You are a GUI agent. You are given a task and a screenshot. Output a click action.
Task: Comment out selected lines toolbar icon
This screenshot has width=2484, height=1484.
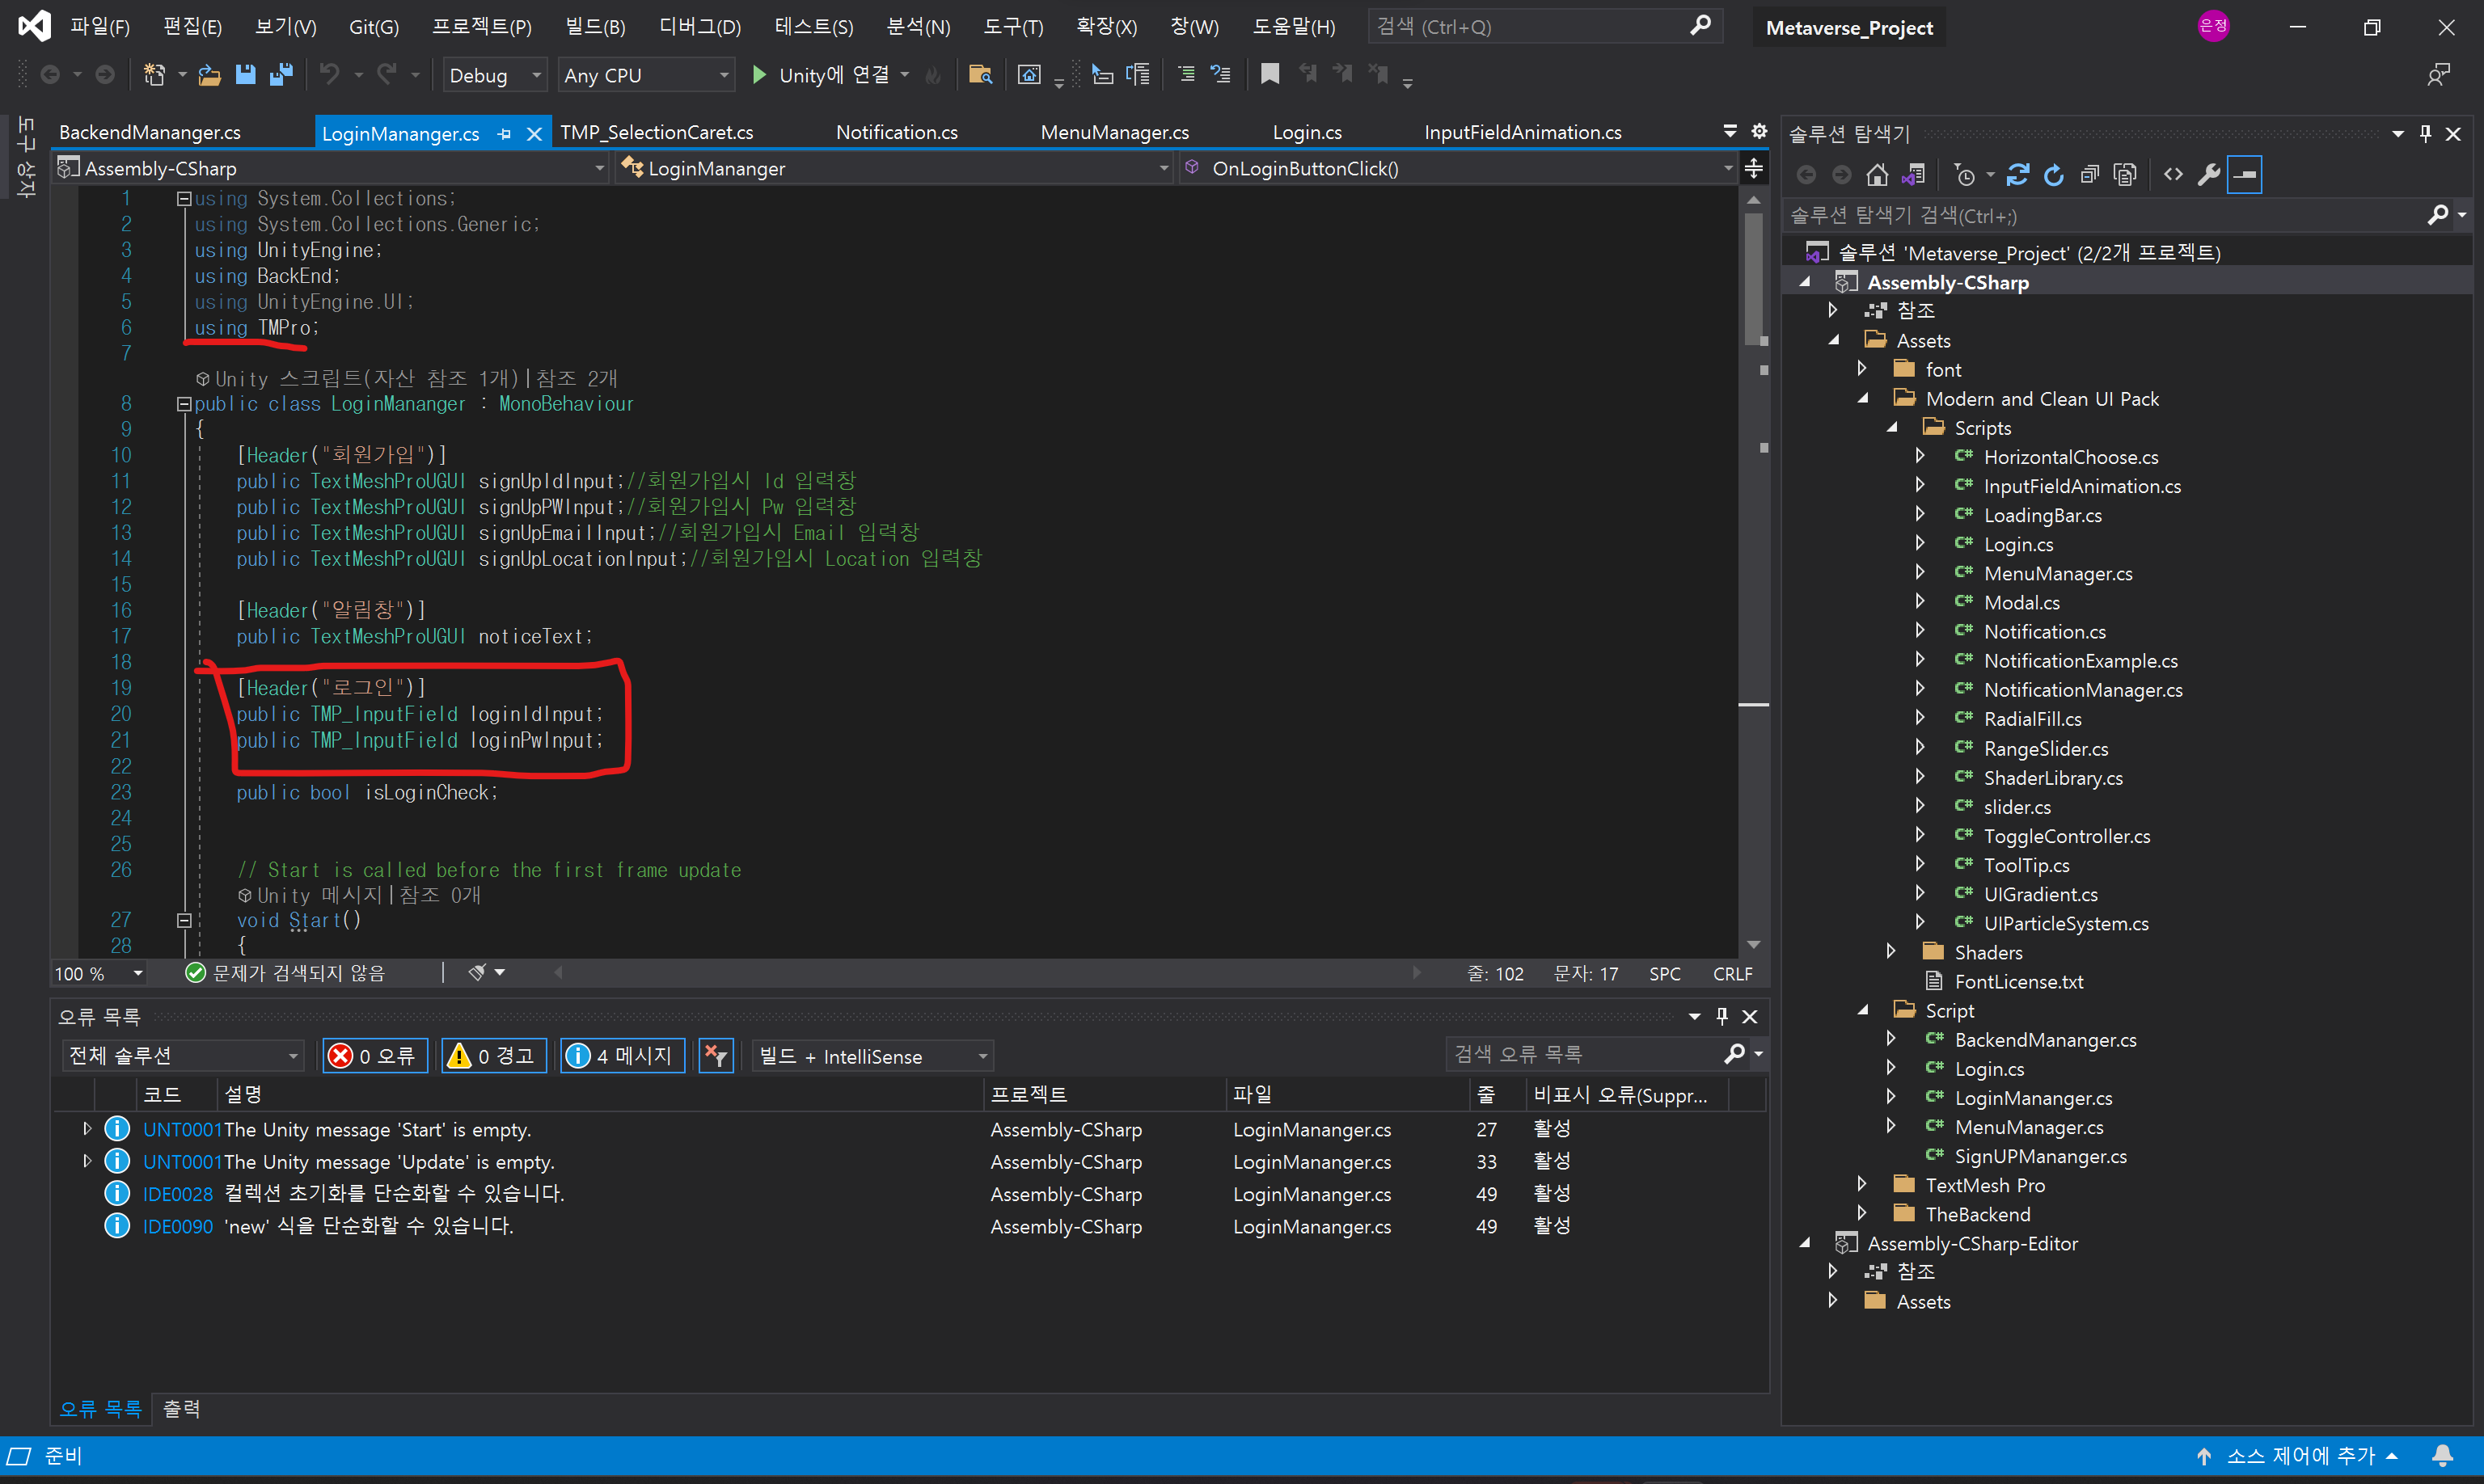(1186, 74)
